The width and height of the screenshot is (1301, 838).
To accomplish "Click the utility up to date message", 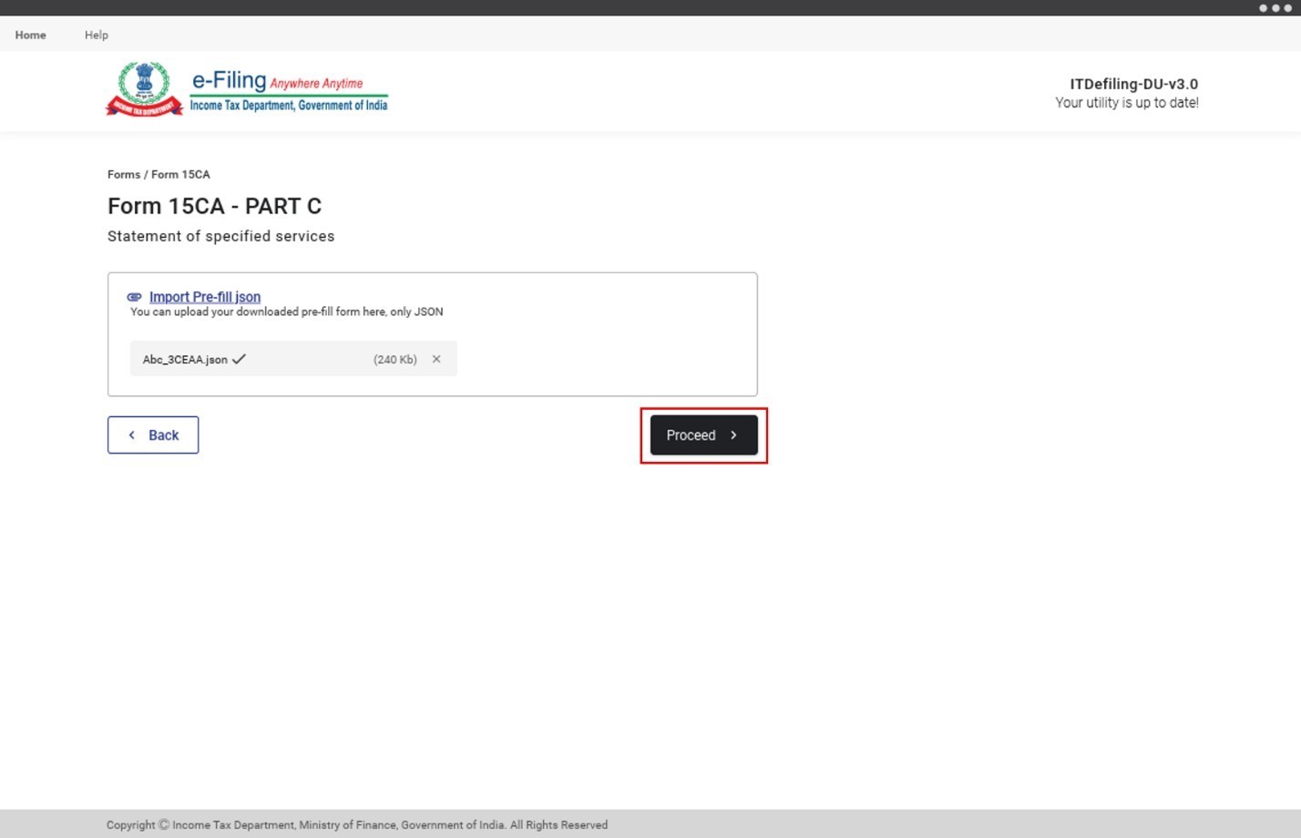I will coord(1126,103).
